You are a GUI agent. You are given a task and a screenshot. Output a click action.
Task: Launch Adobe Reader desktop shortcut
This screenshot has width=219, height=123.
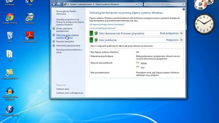pyautogui.click(x=30, y=37)
